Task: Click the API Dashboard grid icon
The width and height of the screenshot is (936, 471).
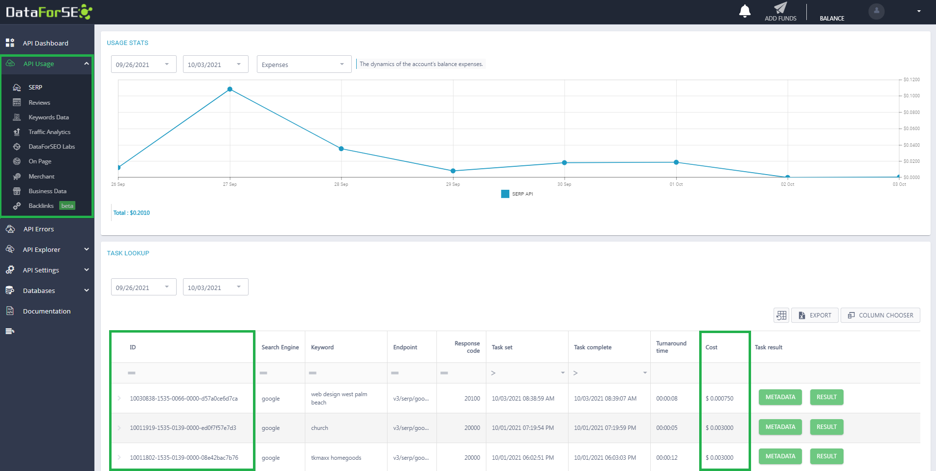Action: 10,43
